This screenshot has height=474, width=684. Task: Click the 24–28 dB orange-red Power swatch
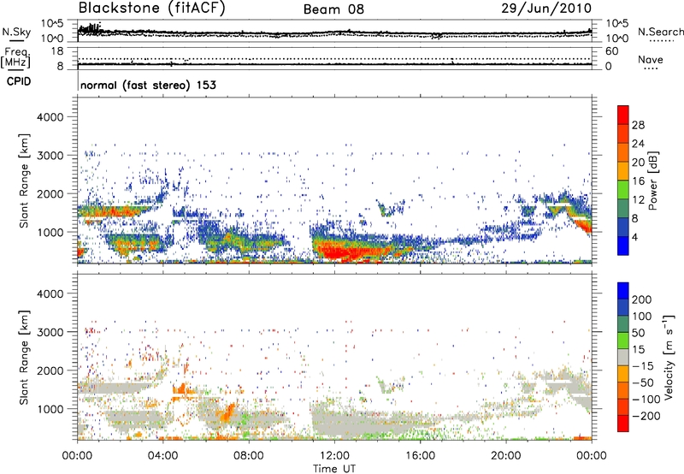click(x=623, y=133)
